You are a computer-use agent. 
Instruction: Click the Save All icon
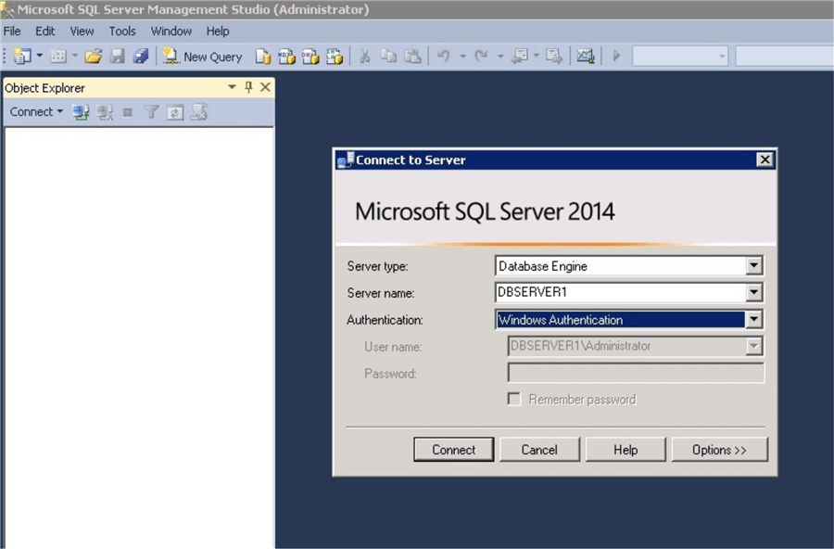(x=141, y=56)
